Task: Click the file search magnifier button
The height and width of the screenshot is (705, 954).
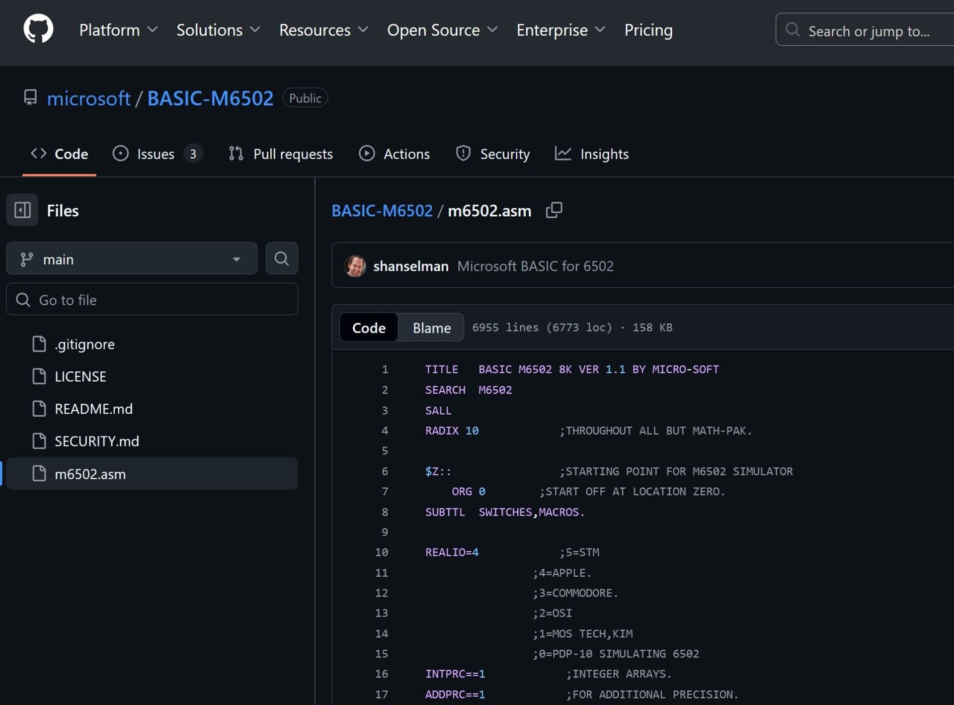Action: pos(281,259)
